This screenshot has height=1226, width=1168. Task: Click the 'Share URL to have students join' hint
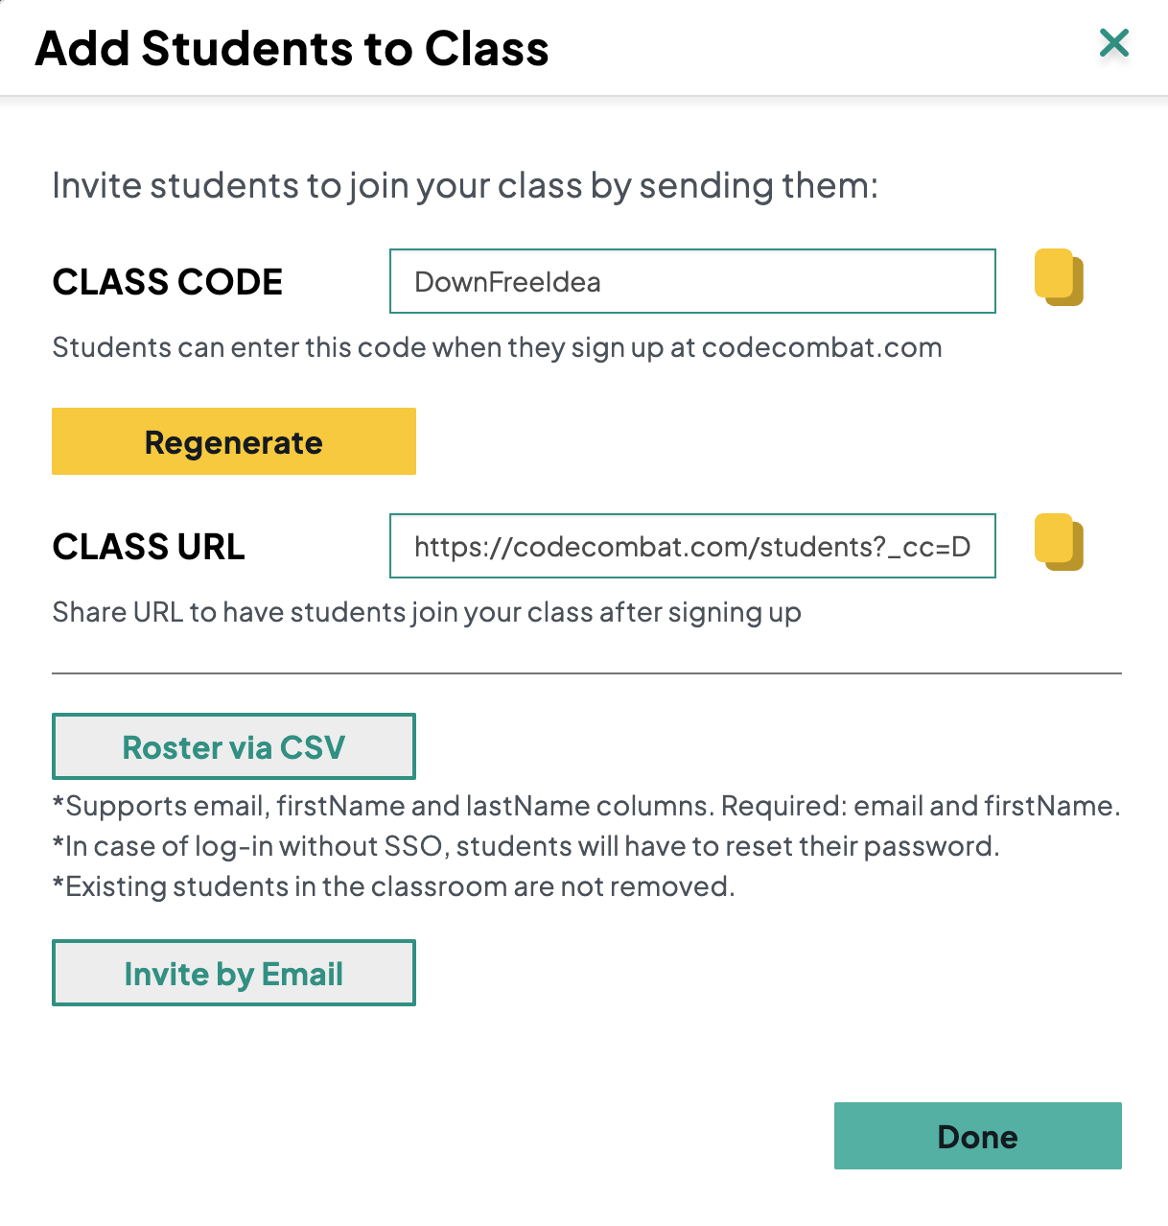coord(427,612)
